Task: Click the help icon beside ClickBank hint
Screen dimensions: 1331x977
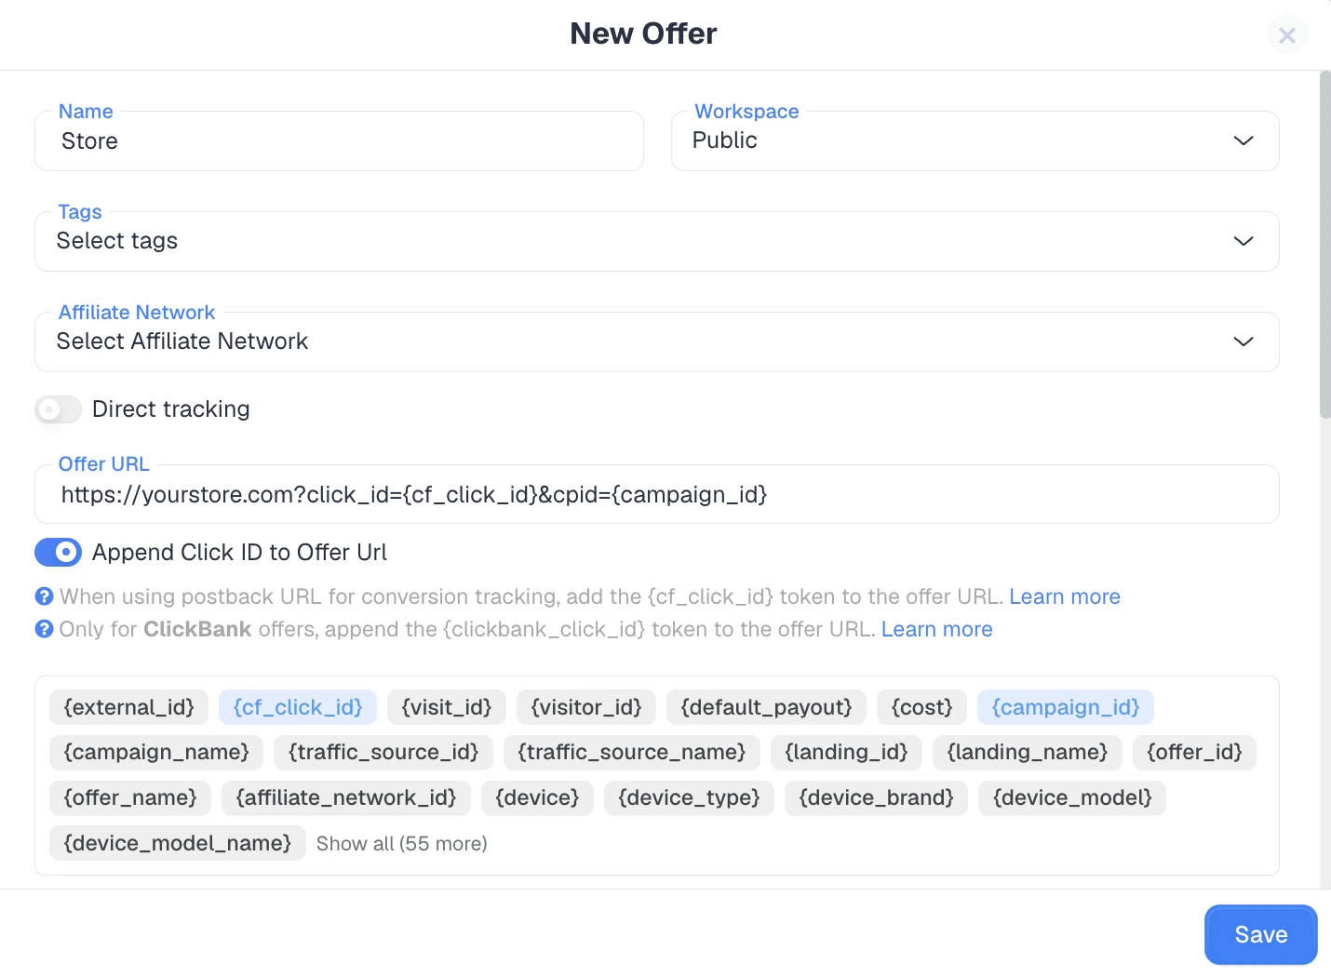Action: pyautogui.click(x=44, y=629)
